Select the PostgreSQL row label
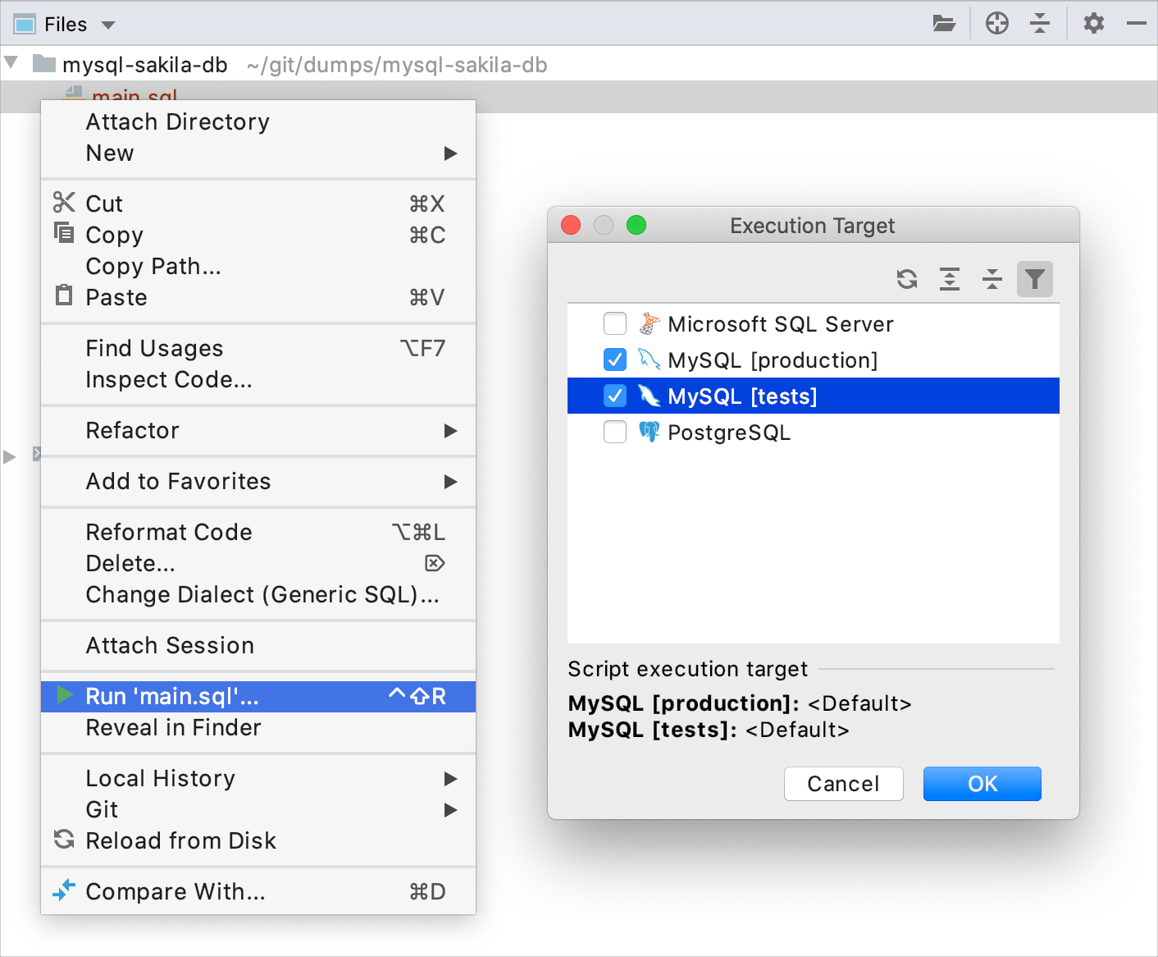 coord(729,433)
